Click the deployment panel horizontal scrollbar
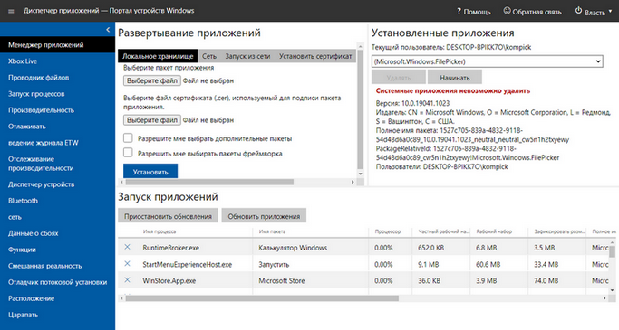The height and width of the screenshot is (330, 619). 209,182
